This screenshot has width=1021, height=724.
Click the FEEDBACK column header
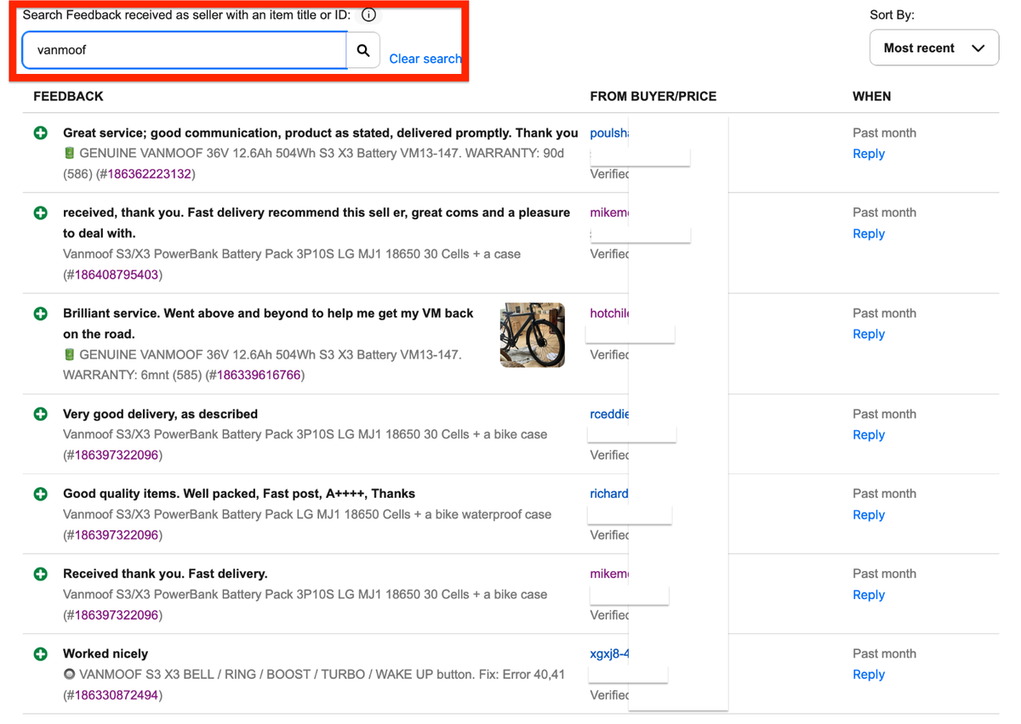pyautogui.click(x=68, y=96)
